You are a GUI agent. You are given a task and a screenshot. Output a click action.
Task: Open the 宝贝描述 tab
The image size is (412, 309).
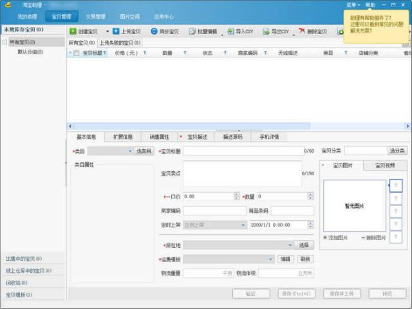click(198, 137)
